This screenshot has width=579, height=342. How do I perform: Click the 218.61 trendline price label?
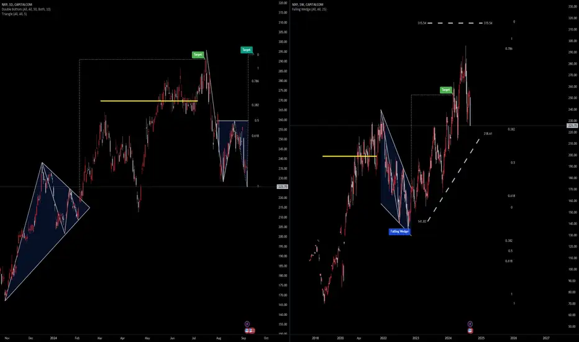point(488,134)
